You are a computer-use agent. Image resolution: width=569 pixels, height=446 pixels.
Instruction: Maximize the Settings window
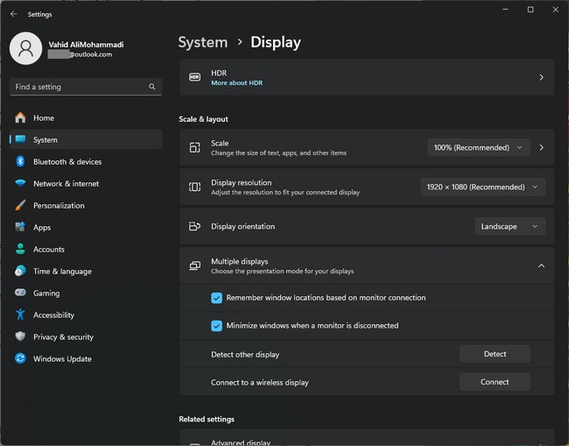click(530, 10)
